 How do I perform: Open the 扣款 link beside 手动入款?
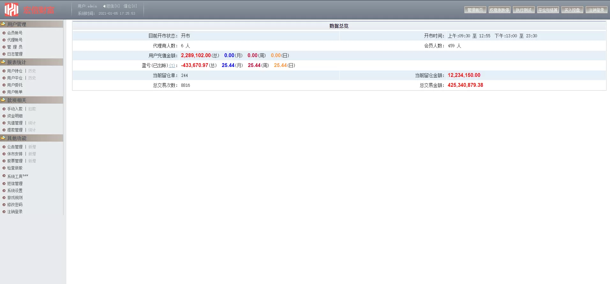[32, 109]
